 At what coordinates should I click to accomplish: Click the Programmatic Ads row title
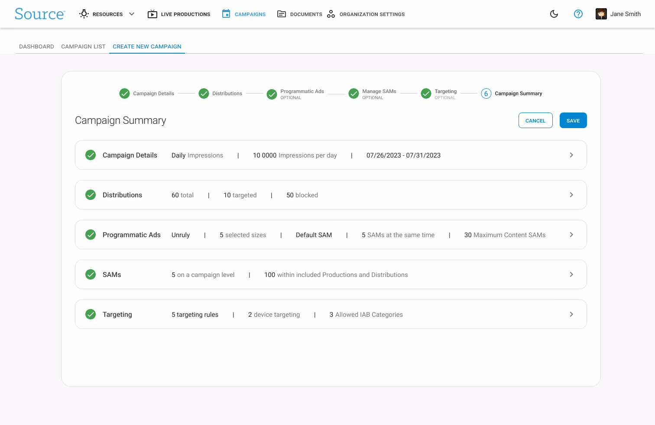coord(132,235)
